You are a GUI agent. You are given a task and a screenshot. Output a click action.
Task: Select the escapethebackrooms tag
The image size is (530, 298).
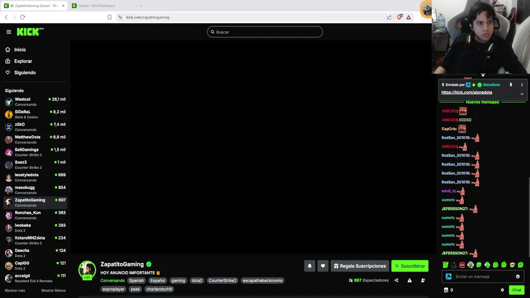(263, 281)
